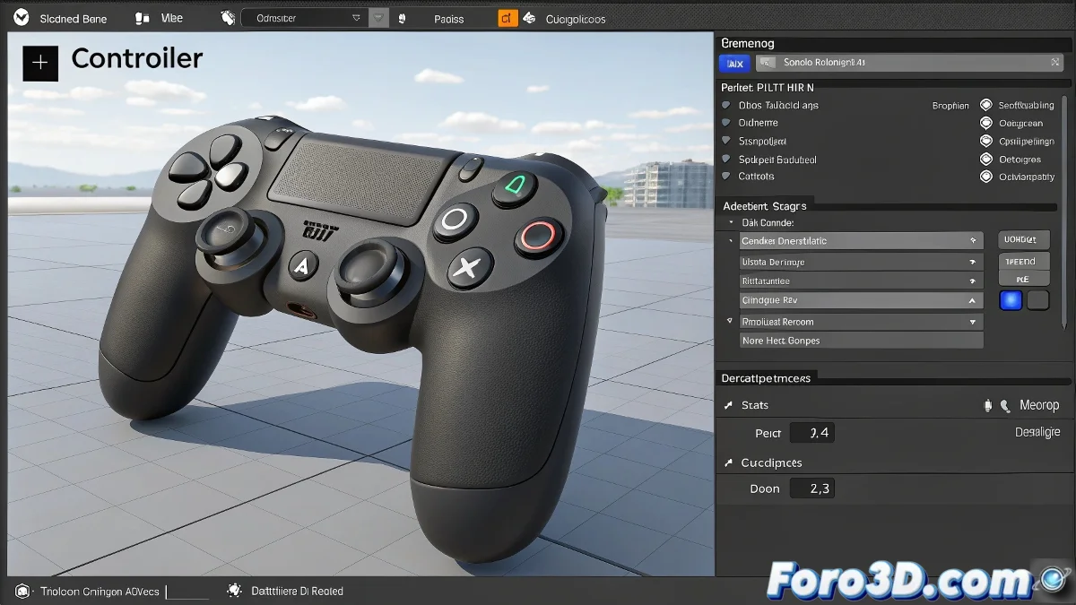This screenshot has height=605, width=1076.
Task: Click the Brophien label
Action: click(950, 106)
